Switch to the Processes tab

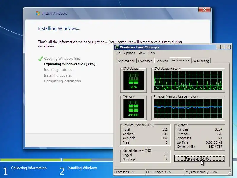pos(145,61)
